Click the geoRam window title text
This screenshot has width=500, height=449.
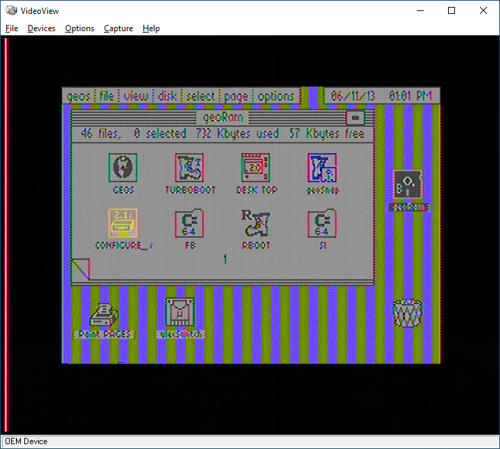coord(223,117)
